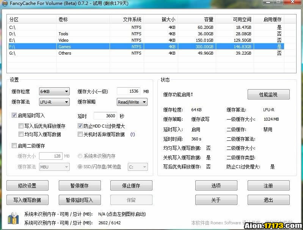
Task: Click N/A (点击左侧图标启动) text
Action: (122, 214)
